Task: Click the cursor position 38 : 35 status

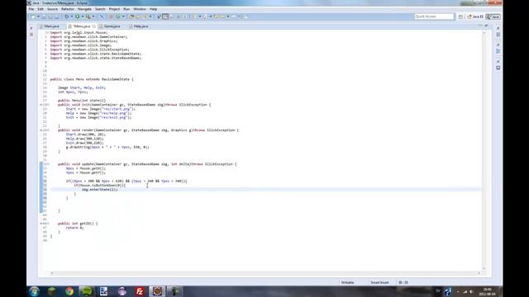Action: (x=403, y=282)
